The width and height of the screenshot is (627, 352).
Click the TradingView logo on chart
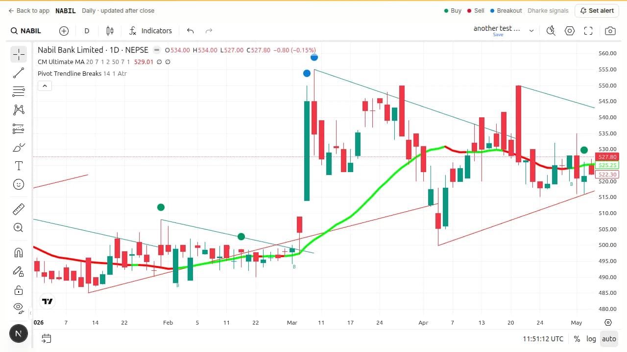[x=48, y=302]
